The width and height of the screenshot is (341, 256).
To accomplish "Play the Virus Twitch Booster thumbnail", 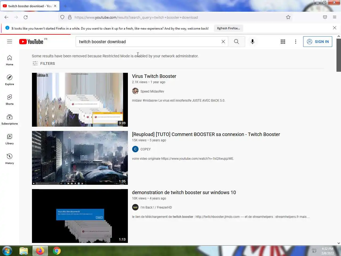I will pos(80,100).
